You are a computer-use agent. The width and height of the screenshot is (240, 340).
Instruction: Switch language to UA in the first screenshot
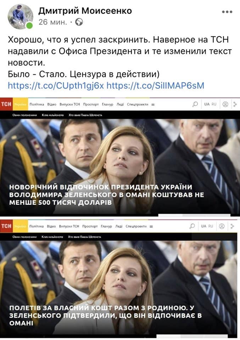tap(207, 104)
